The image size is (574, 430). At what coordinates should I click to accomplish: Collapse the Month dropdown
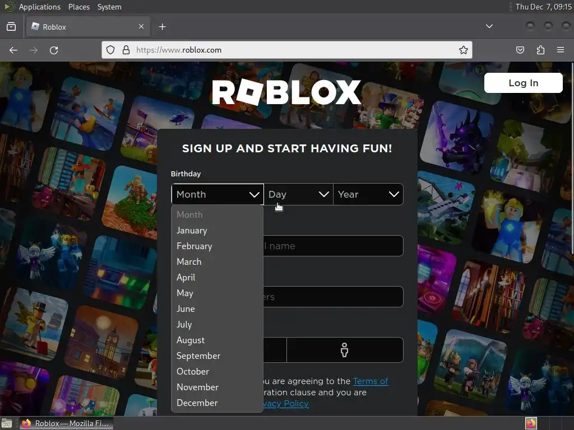(217, 194)
